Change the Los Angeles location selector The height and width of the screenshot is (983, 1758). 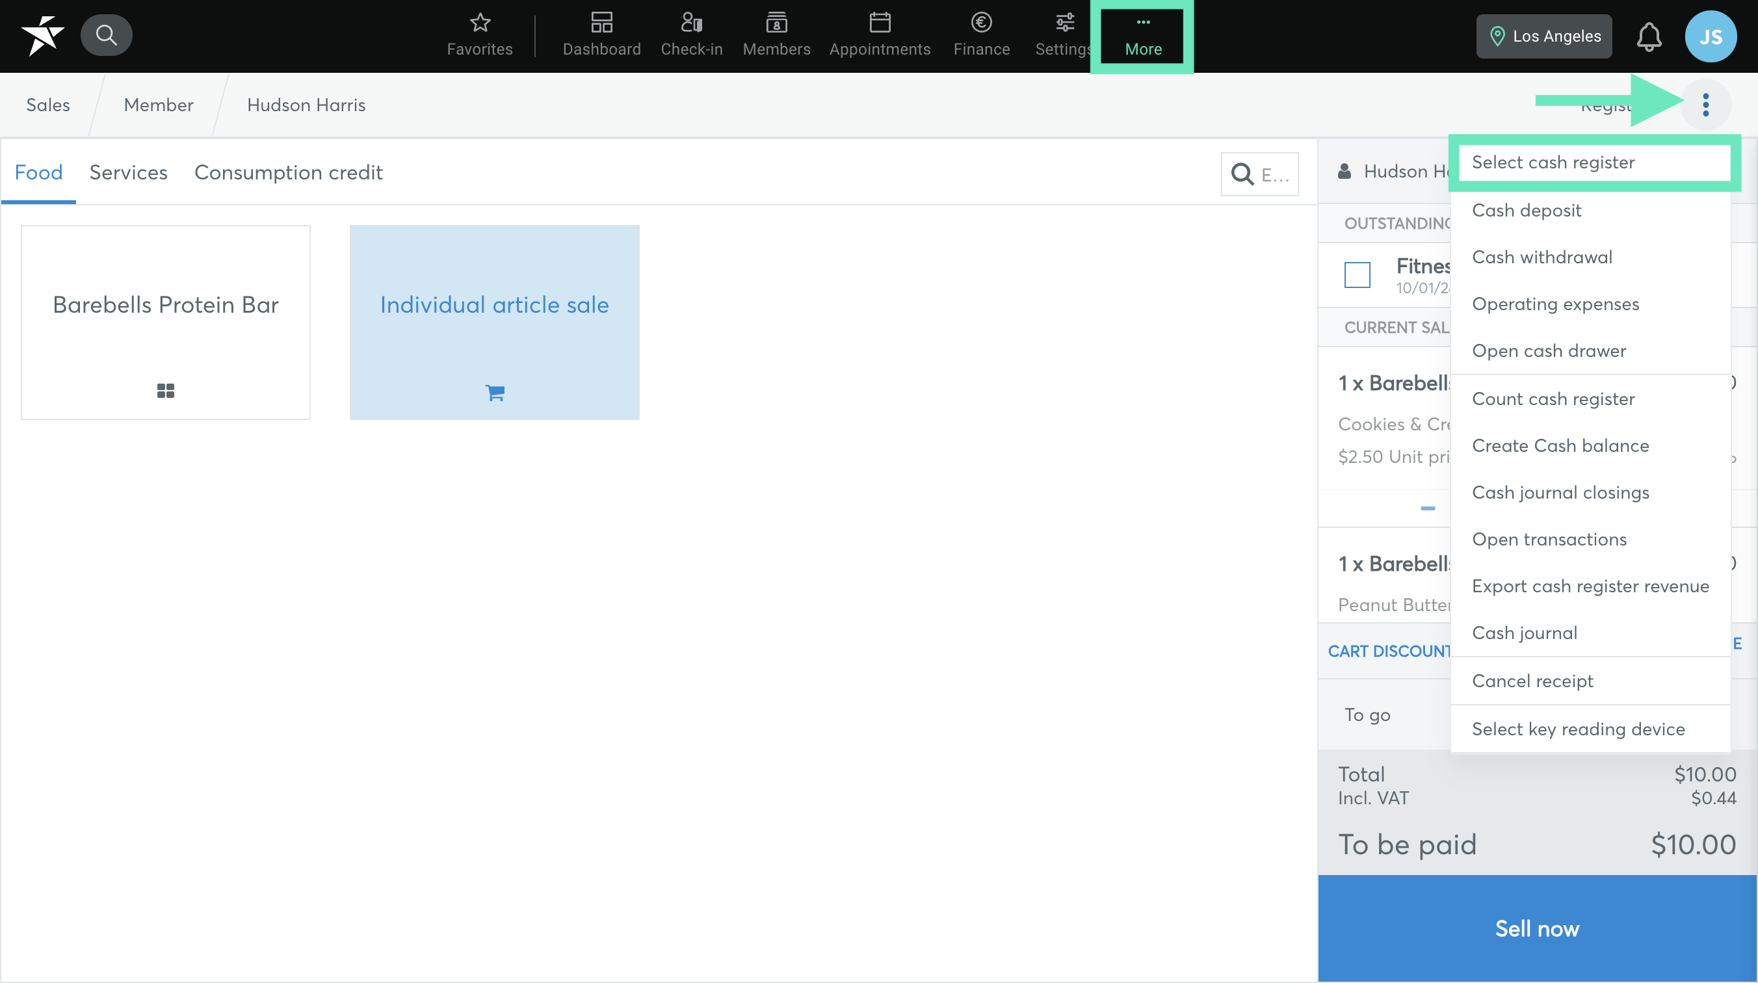1543,36
